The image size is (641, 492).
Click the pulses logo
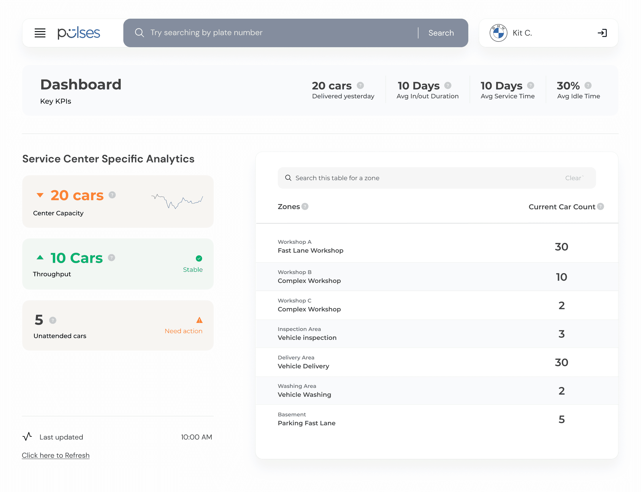point(79,33)
